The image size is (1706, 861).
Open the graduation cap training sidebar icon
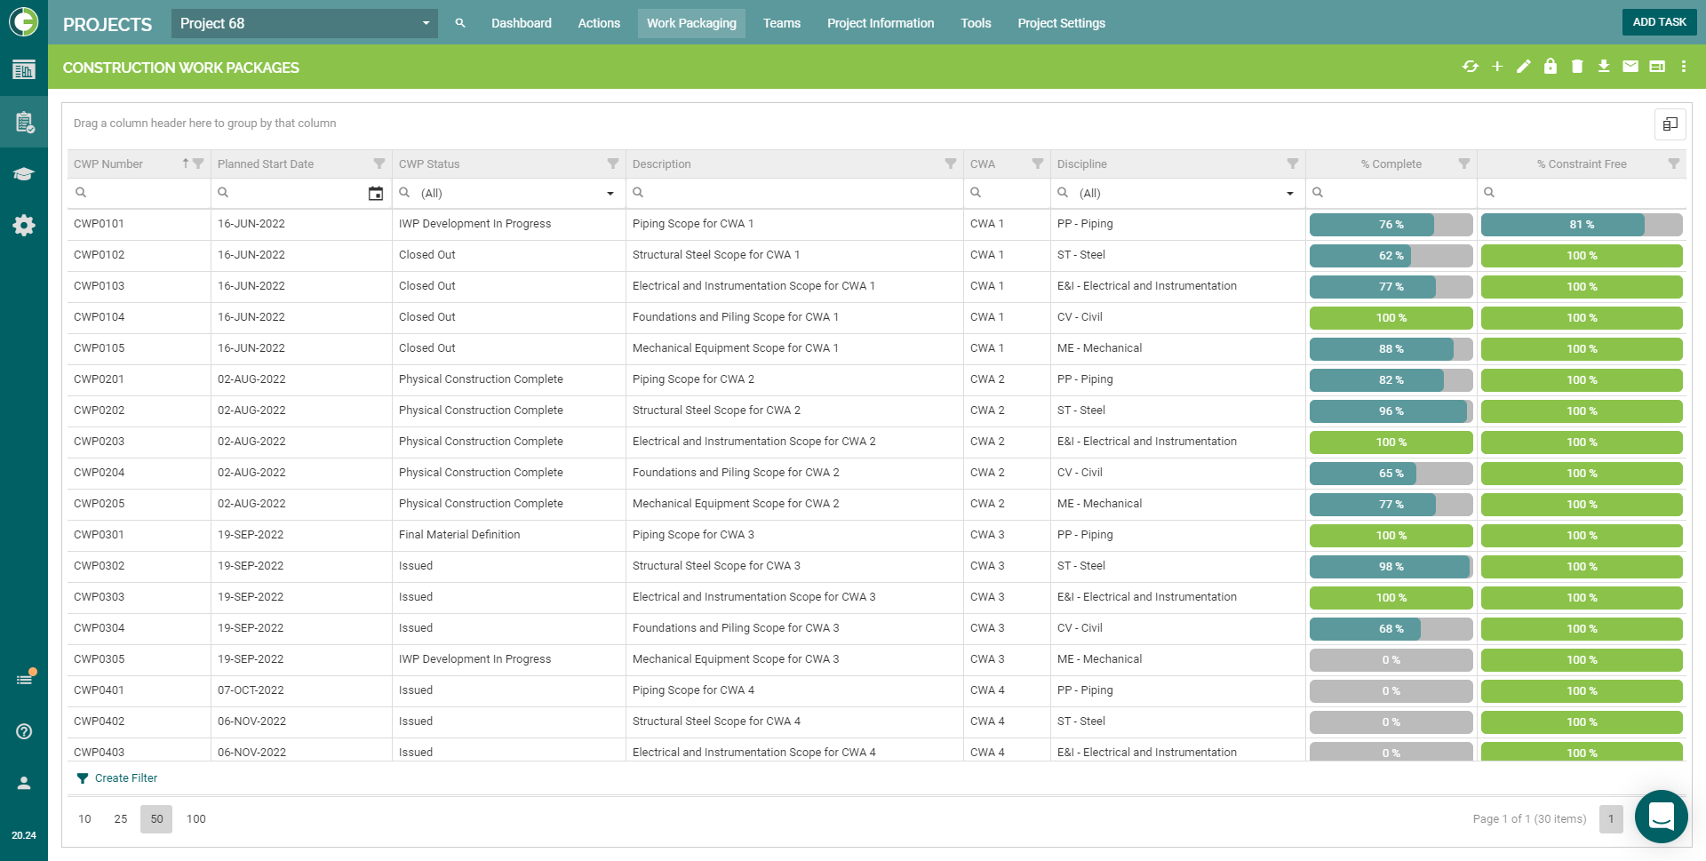tap(24, 174)
